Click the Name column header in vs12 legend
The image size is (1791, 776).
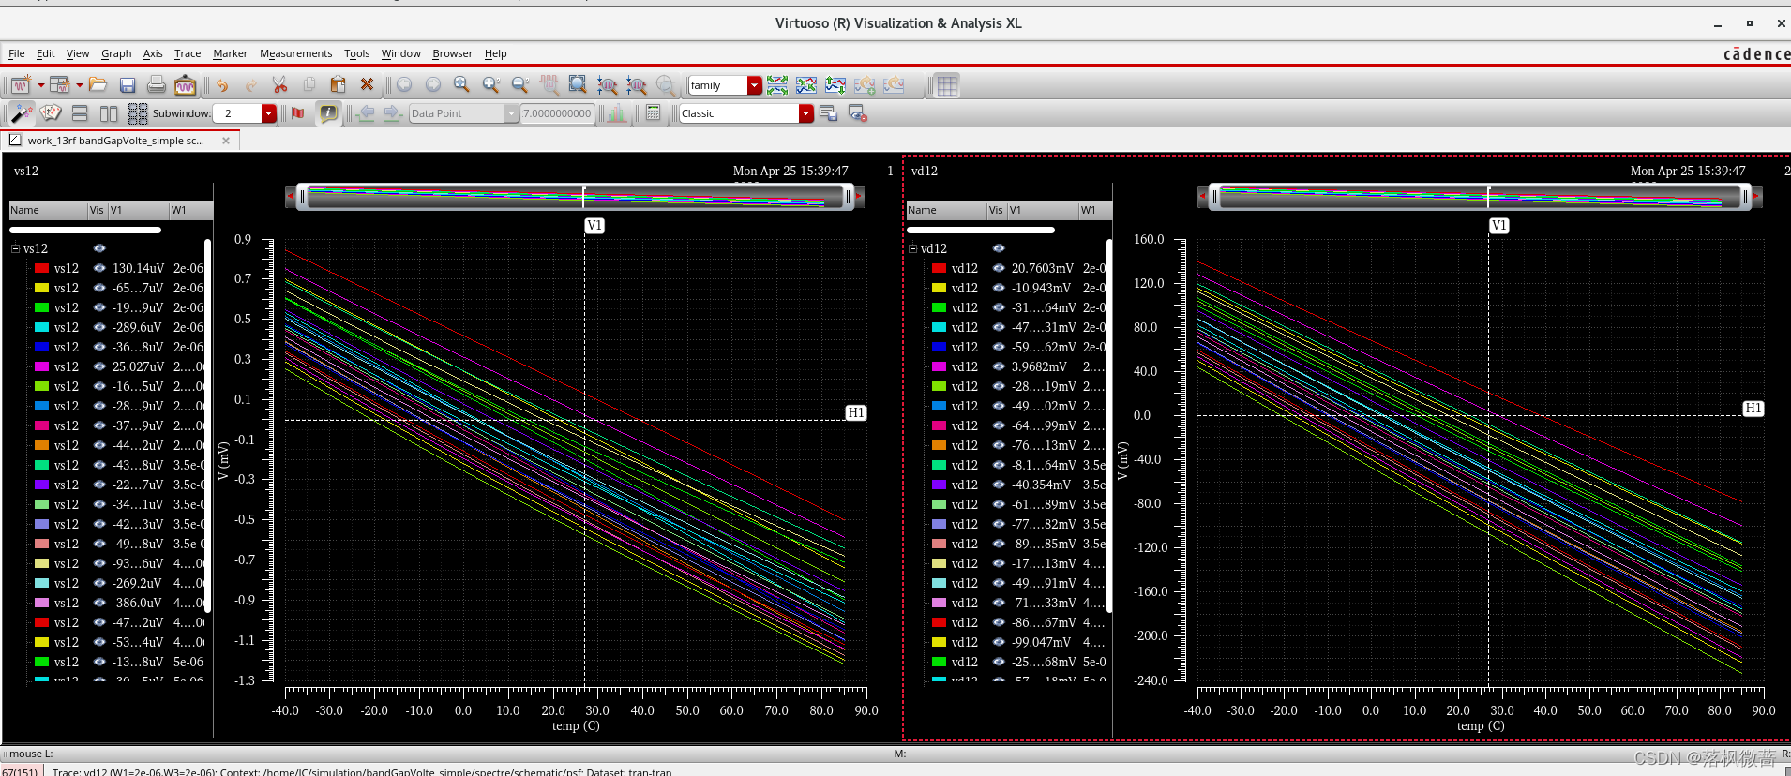click(x=48, y=210)
